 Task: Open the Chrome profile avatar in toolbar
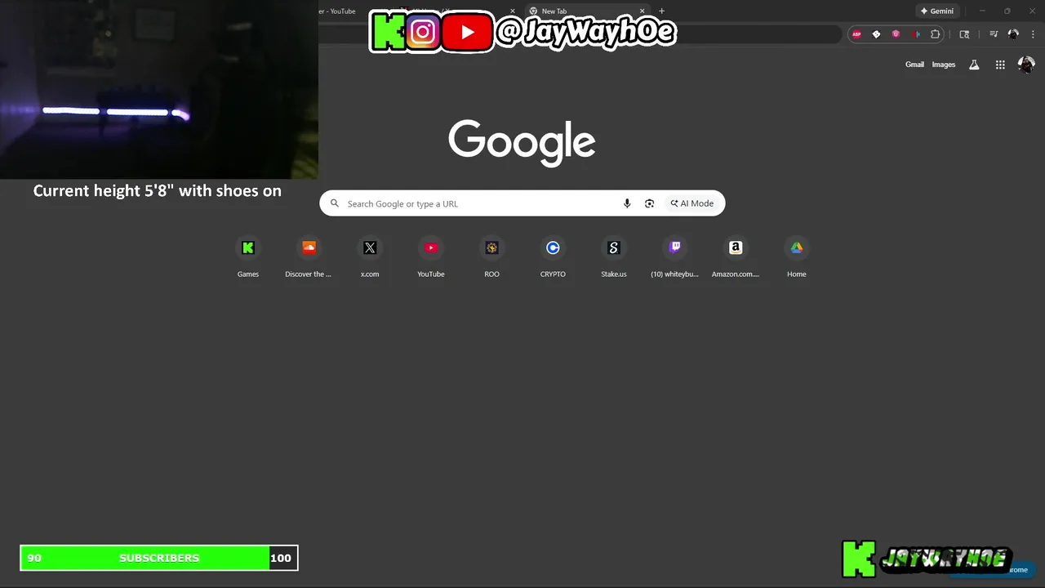(x=1013, y=34)
